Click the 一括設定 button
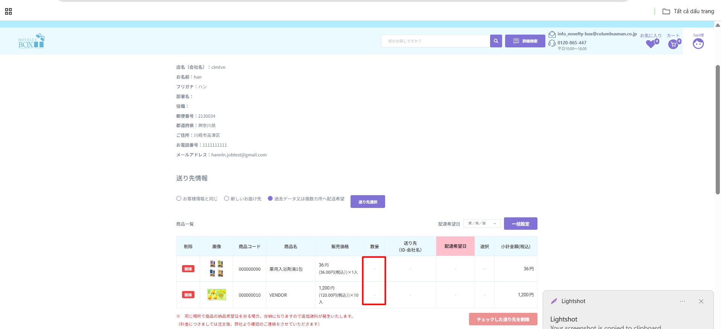 coord(520,224)
